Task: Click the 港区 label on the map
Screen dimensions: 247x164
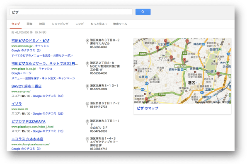Action: [x=191, y=83]
